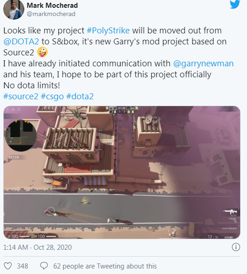Click the settings gear in game screenshot
Viewport: 247px width, 274px height.
13,110
